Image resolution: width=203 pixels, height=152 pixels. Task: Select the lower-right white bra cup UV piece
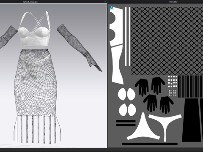click(132, 110)
